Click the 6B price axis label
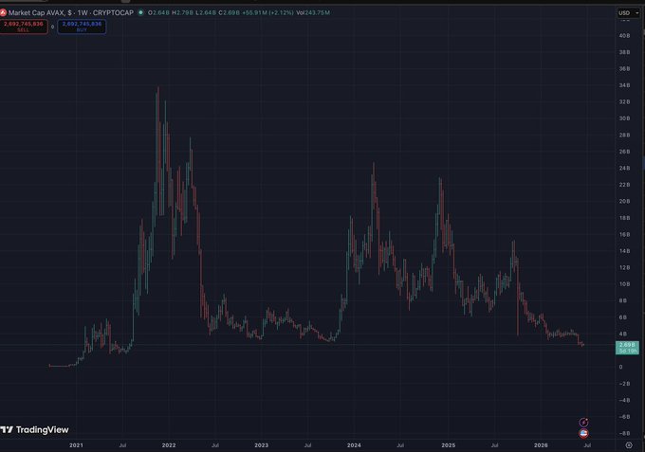The image size is (645, 452). pyautogui.click(x=623, y=317)
